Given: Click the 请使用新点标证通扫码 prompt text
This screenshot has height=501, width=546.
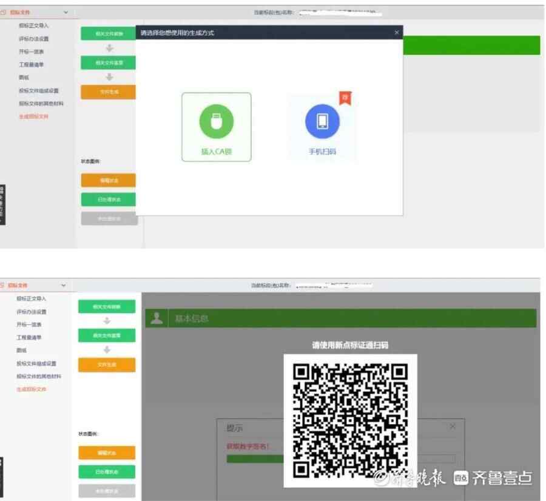Looking at the screenshot, I should [350, 345].
